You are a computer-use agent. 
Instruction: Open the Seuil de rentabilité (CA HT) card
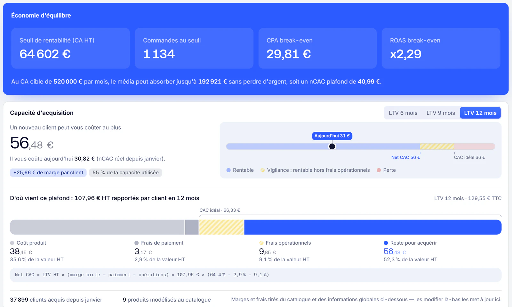(x=70, y=48)
